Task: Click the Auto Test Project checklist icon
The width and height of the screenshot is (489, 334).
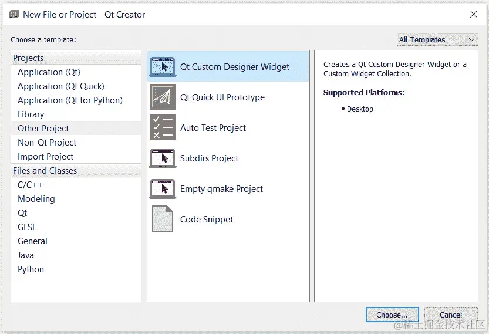Action: (x=163, y=127)
